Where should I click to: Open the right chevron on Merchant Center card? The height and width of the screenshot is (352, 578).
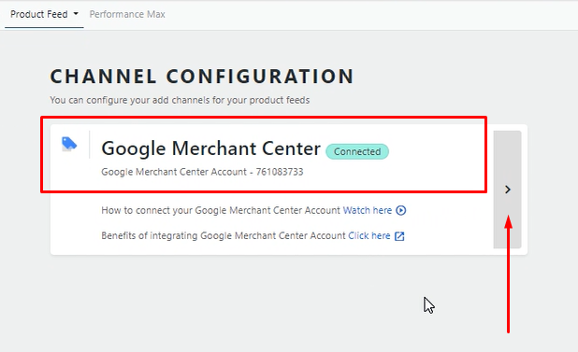508,190
